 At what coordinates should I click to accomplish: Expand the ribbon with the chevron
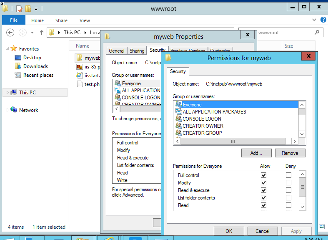314,20
